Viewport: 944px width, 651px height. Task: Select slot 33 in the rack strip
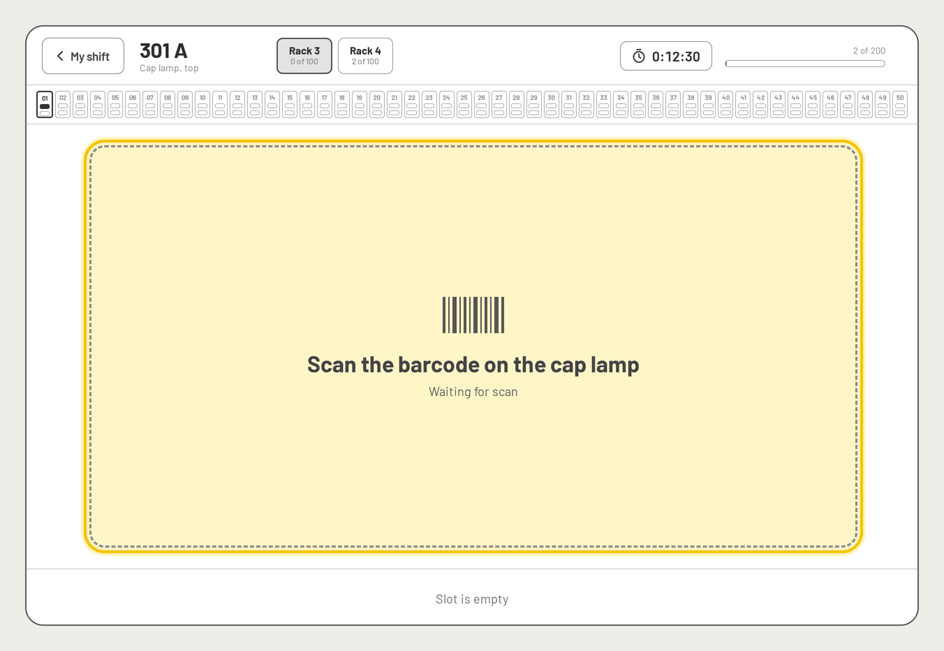(604, 105)
